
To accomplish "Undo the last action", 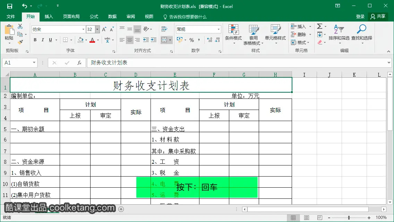I will 24,6.
